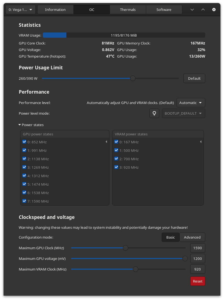Click the lightbulb power level mode icon
This screenshot has height=300, width=224.
154,113
